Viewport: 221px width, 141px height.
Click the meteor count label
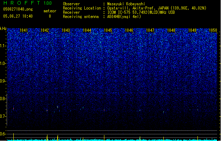coord(50,11)
